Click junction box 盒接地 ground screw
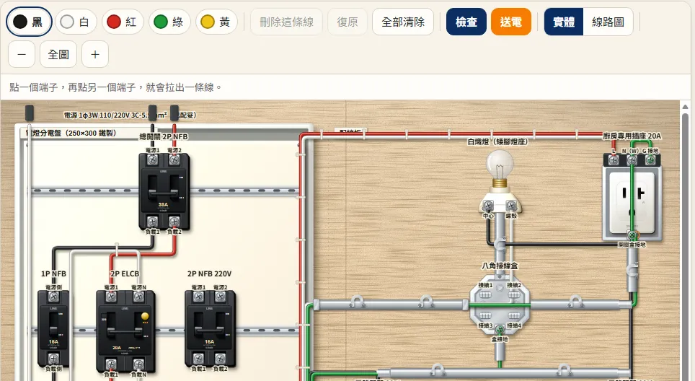Viewport: 695px width, 381px height. (500, 329)
